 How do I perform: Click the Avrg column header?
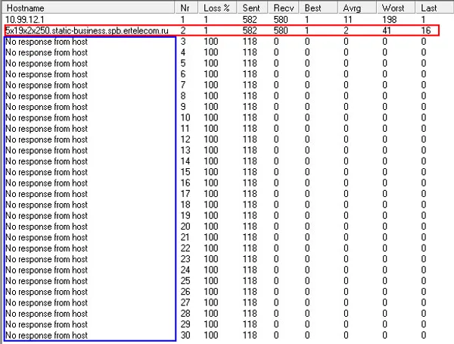pyautogui.click(x=357, y=8)
